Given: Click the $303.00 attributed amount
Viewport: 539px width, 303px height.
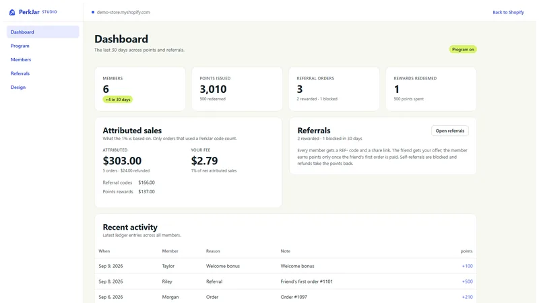Looking at the screenshot, I should click(x=122, y=161).
